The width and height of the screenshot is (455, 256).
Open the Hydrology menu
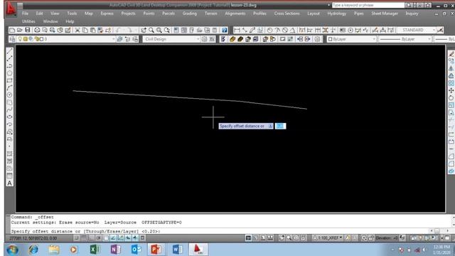click(x=336, y=14)
